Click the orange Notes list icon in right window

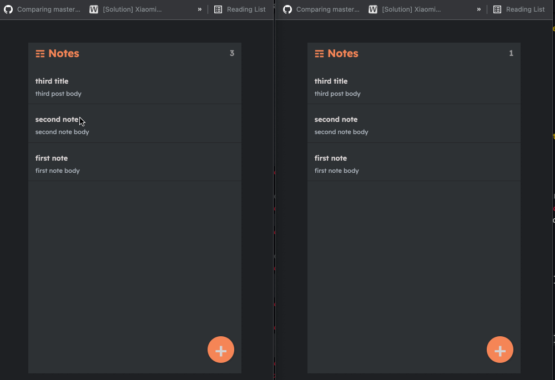(320, 53)
